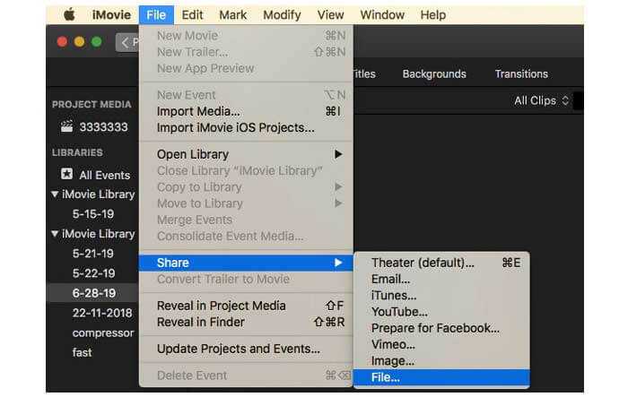
Task: Open the Window menu
Action: pyautogui.click(x=382, y=15)
